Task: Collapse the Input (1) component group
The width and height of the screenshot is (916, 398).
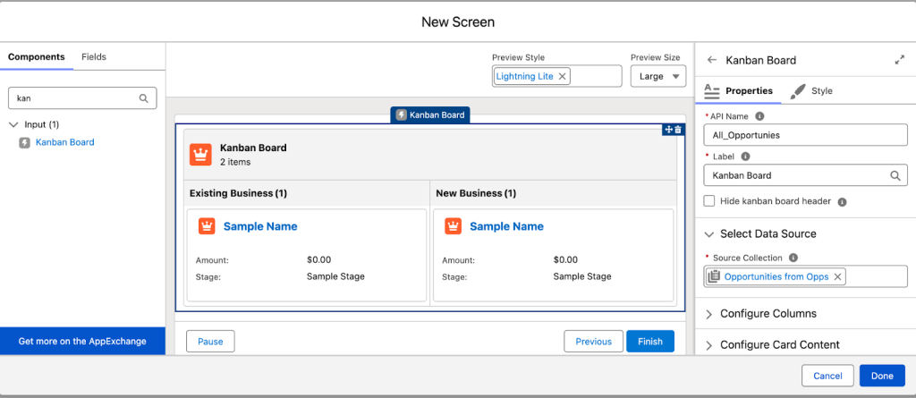Action: pos(13,124)
